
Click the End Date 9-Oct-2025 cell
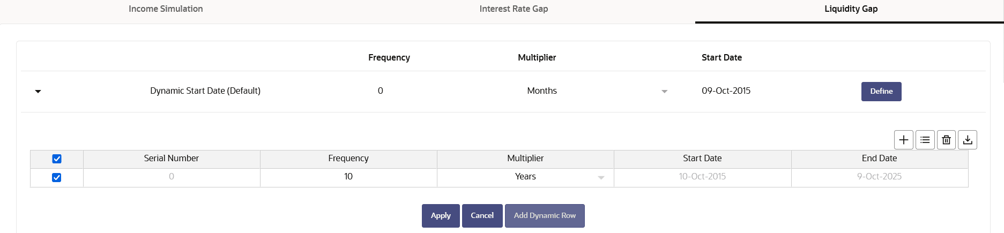(x=880, y=177)
